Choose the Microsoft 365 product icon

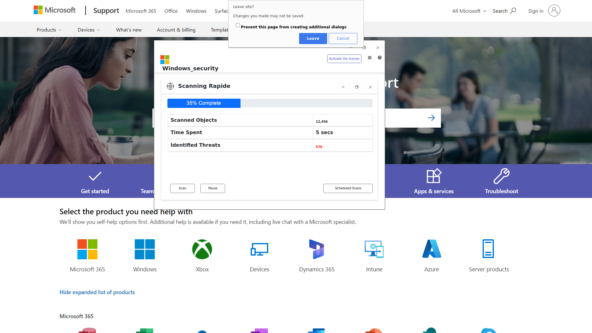(x=87, y=249)
